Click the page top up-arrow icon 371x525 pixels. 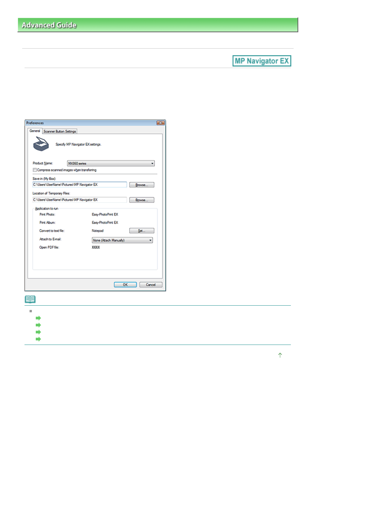[x=280, y=355]
